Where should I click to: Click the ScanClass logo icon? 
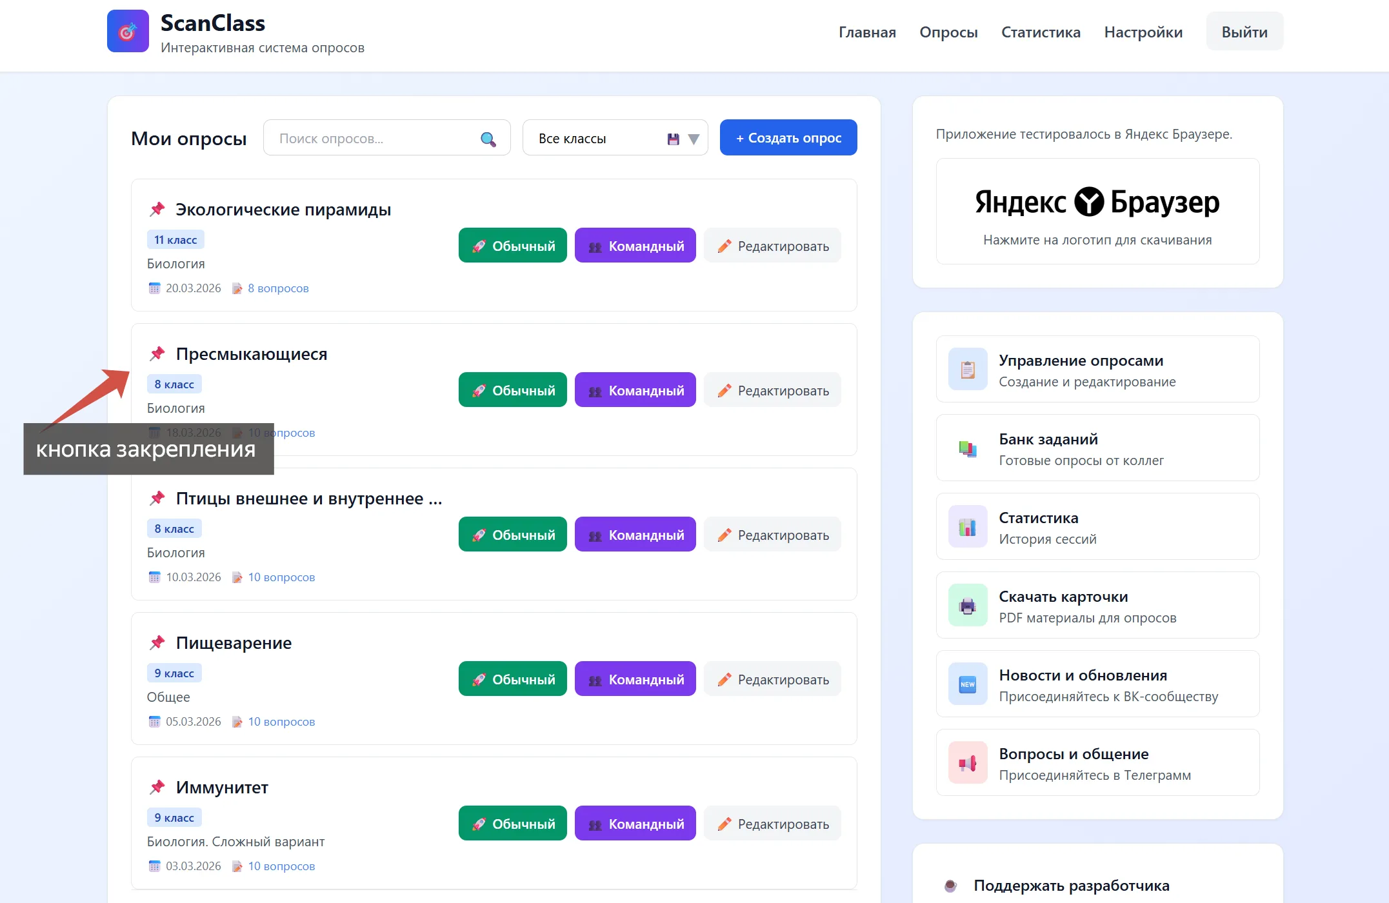point(128,31)
